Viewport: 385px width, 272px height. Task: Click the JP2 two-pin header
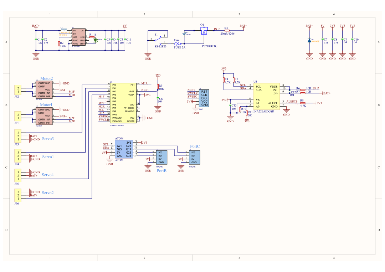tap(18, 90)
